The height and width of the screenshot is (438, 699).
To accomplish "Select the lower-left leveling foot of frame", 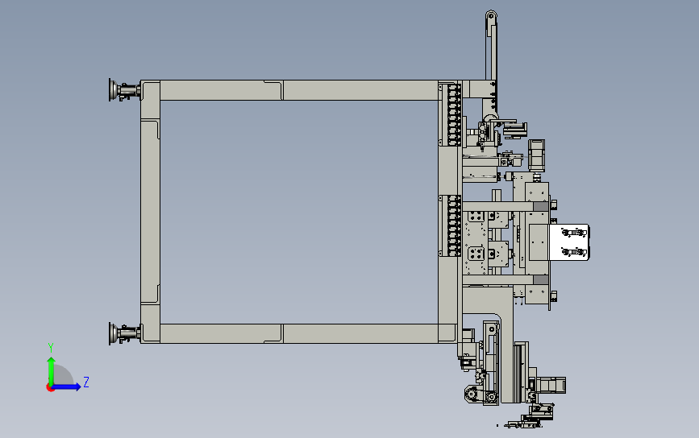I will click(x=124, y=333).
